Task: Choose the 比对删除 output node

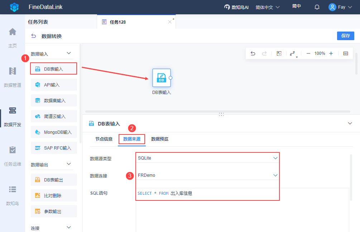Action: pos(53,195)
